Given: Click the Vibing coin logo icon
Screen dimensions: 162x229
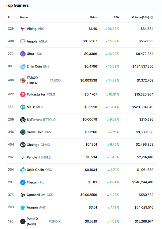Looking at the screenshot, I should pyautogui.click(x=23, y=29).
